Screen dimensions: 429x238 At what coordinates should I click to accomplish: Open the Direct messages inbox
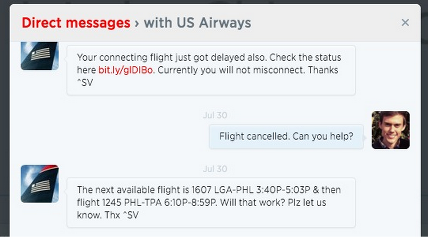(76, 23)
